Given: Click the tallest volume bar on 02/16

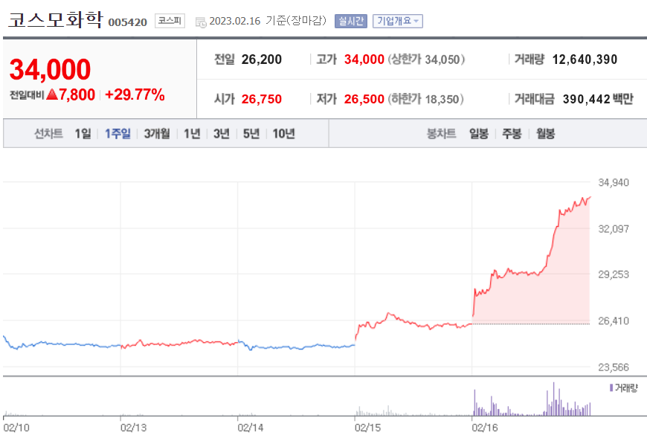Looking at the screenshot, I should click(x=553, y=399).
